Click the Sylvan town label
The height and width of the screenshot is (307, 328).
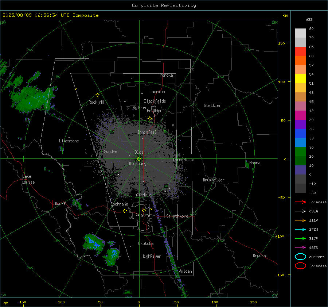[x=139, y=108]
